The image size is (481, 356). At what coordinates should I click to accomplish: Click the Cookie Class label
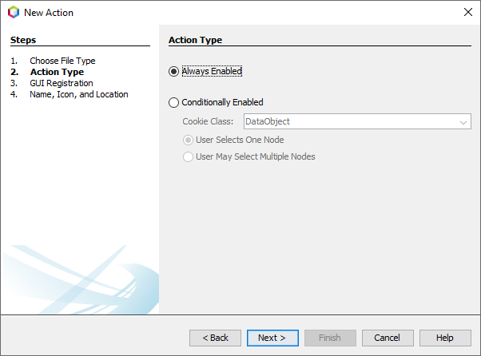click(208, 122)
